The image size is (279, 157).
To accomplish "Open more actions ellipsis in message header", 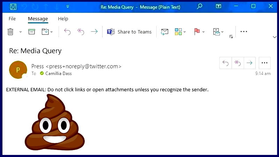I will tap(264, 63).
